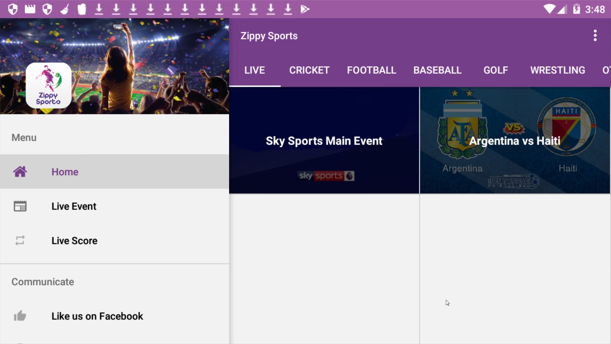Tap the Home house icon in drawer
The image size is (611, 344).
[x=20, y=172]
